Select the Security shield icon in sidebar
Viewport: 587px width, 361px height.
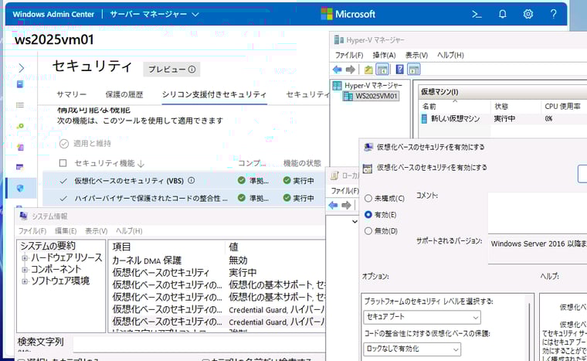click(21, 188)
